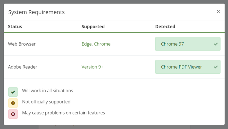228x129 pixels.
Task: Click the Web Browser row label
Action: pos(22,44)
